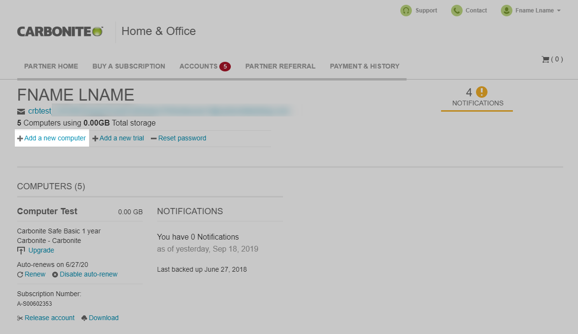Screen dimensions: 578x334
Task: Click the Support headset icon
Action: coord(406,10)
